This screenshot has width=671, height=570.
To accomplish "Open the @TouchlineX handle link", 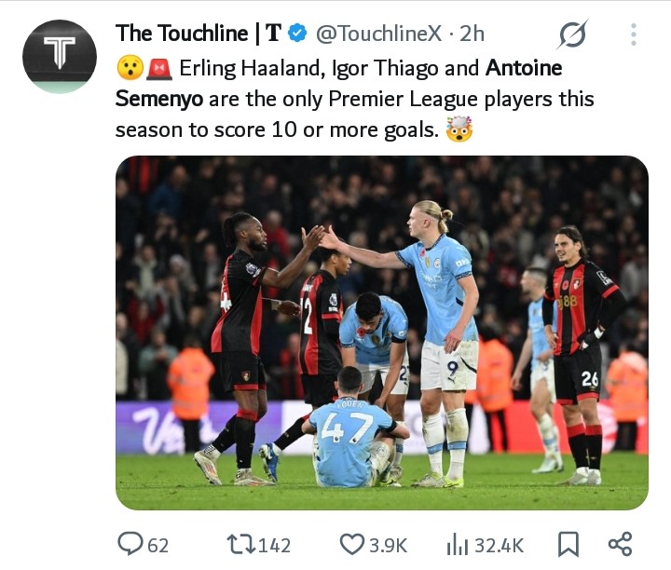I will pyautogui.click(x=378, y=34).
